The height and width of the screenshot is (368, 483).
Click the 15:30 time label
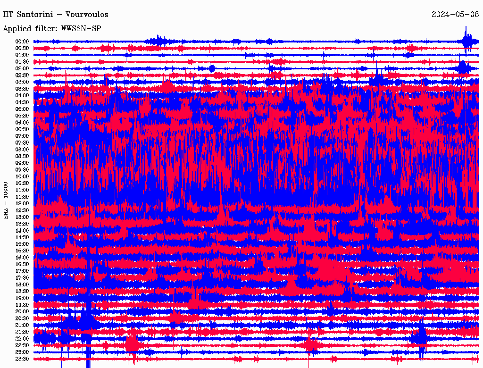click(x=22, y=251)
